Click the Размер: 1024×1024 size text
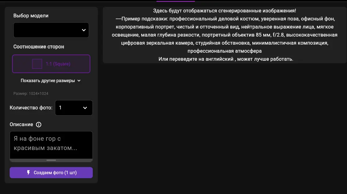Viewport: 347px width, 194px height. point(31,94)
